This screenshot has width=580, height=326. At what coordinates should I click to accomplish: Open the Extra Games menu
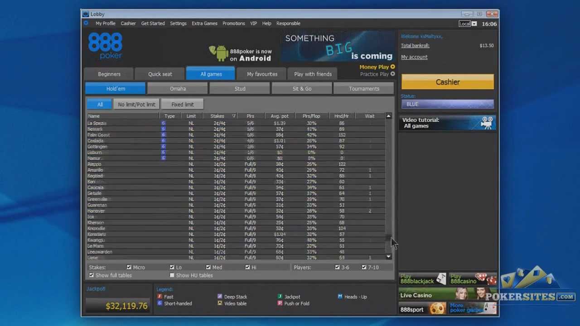coord(204,24)
